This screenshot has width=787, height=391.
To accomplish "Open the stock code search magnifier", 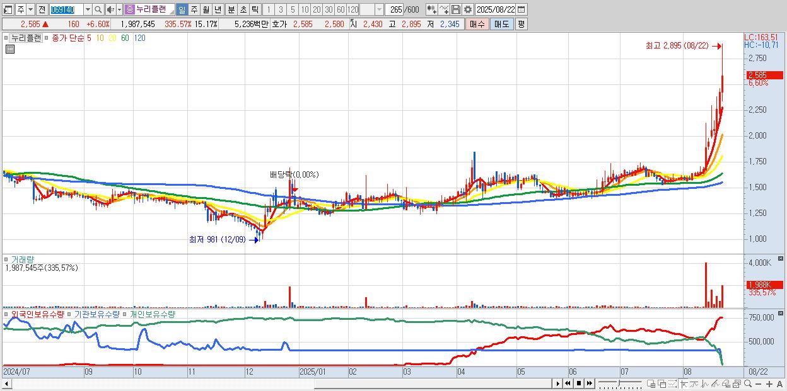I will click(x=98, y=9).
